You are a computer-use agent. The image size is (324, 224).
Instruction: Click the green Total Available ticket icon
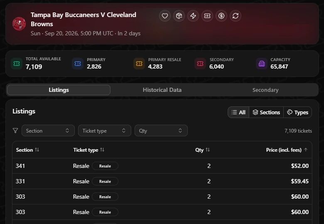17,64
